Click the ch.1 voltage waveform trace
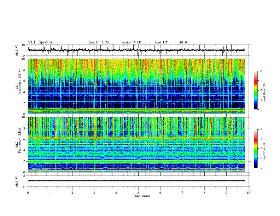 [x=136, y=50]
